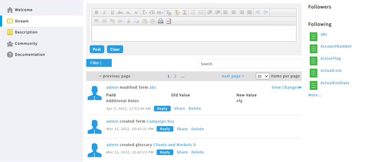370x162 pixels.
Task: Apply italic formatting in editor toolbar
Action: [104, 12]
